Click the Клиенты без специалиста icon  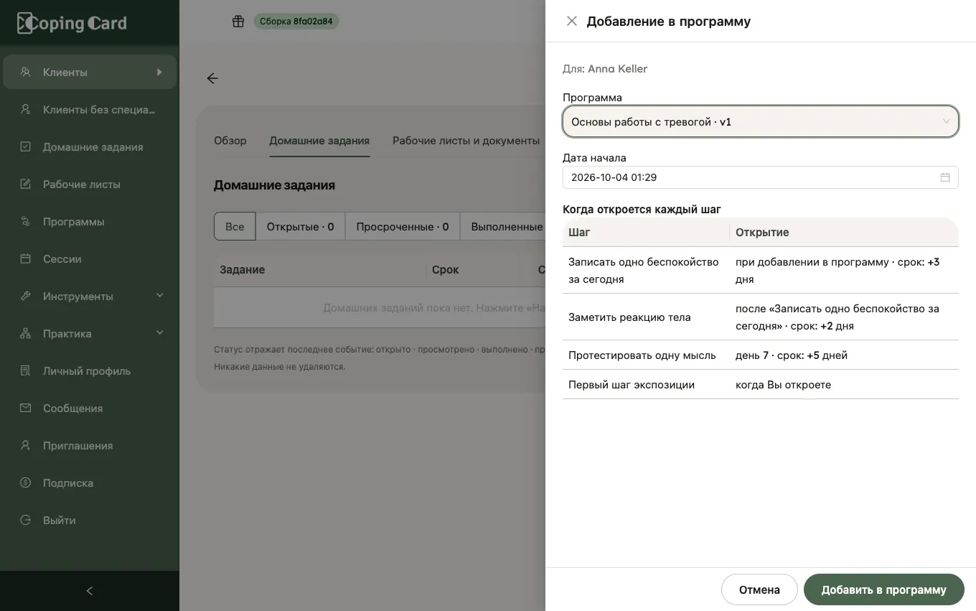pyautogui.click(x=26, y=110)
